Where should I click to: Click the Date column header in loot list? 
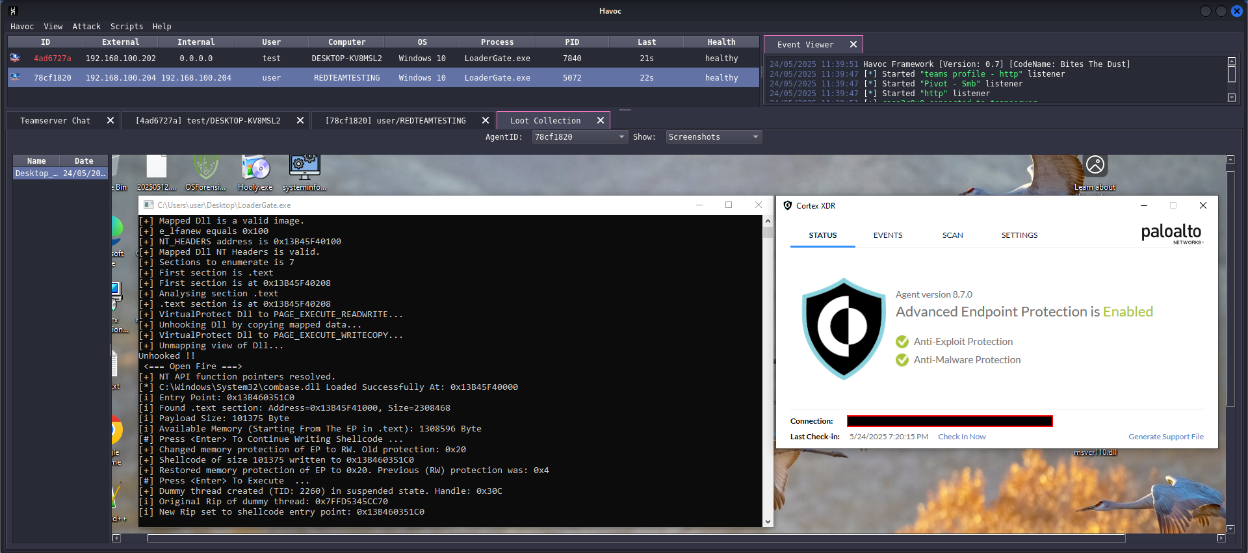click(84, 161)
